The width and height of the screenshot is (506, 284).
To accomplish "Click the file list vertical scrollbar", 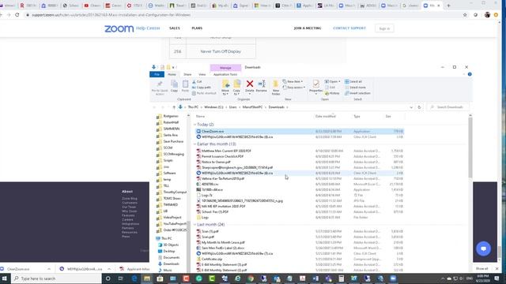I will point(470,148).
